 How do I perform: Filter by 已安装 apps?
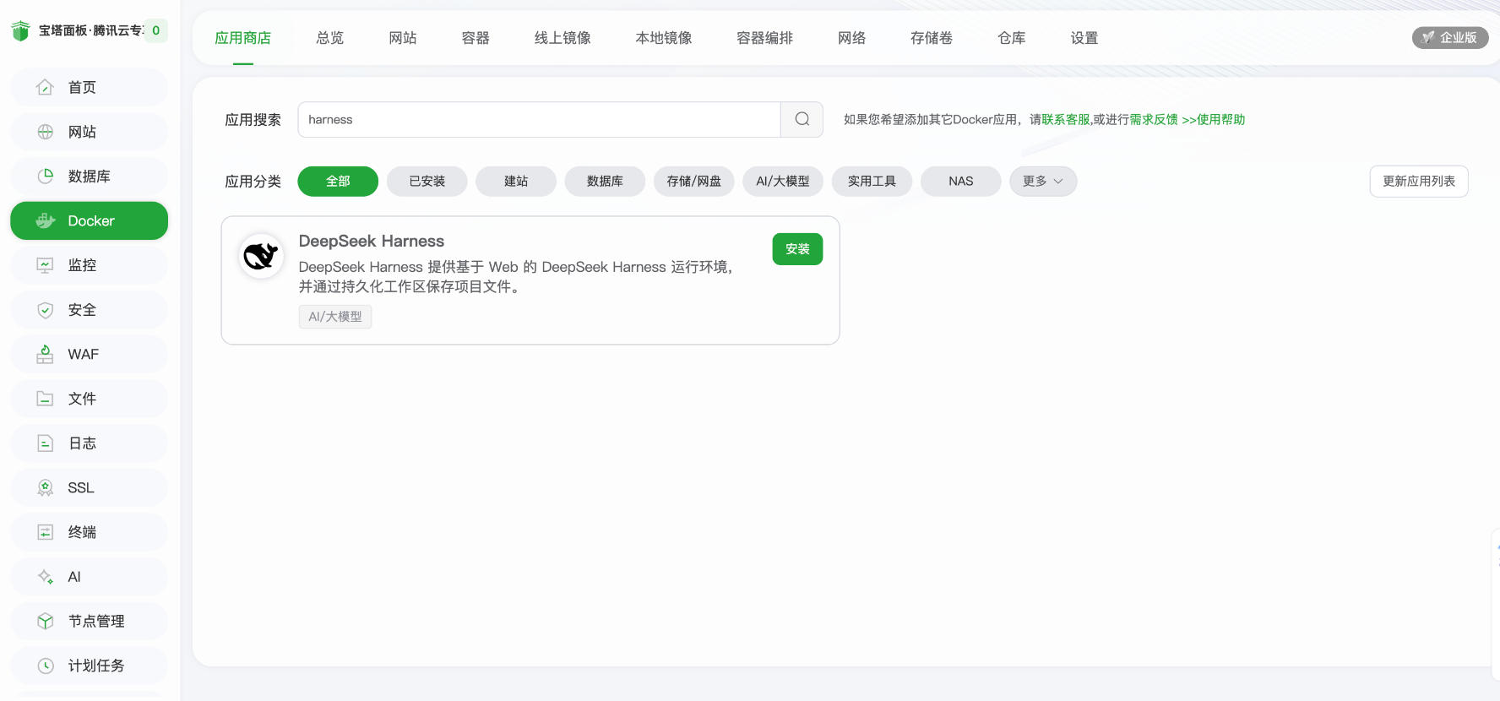click(x=427, y=181)
